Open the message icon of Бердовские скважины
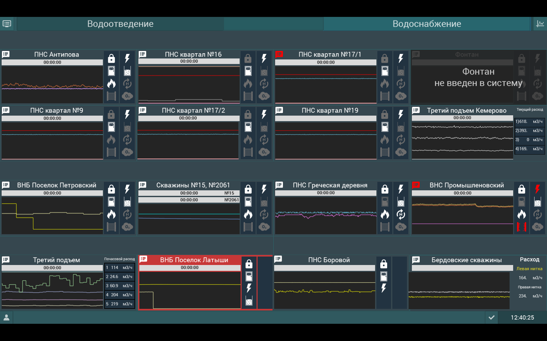 [x=416, y=260]
